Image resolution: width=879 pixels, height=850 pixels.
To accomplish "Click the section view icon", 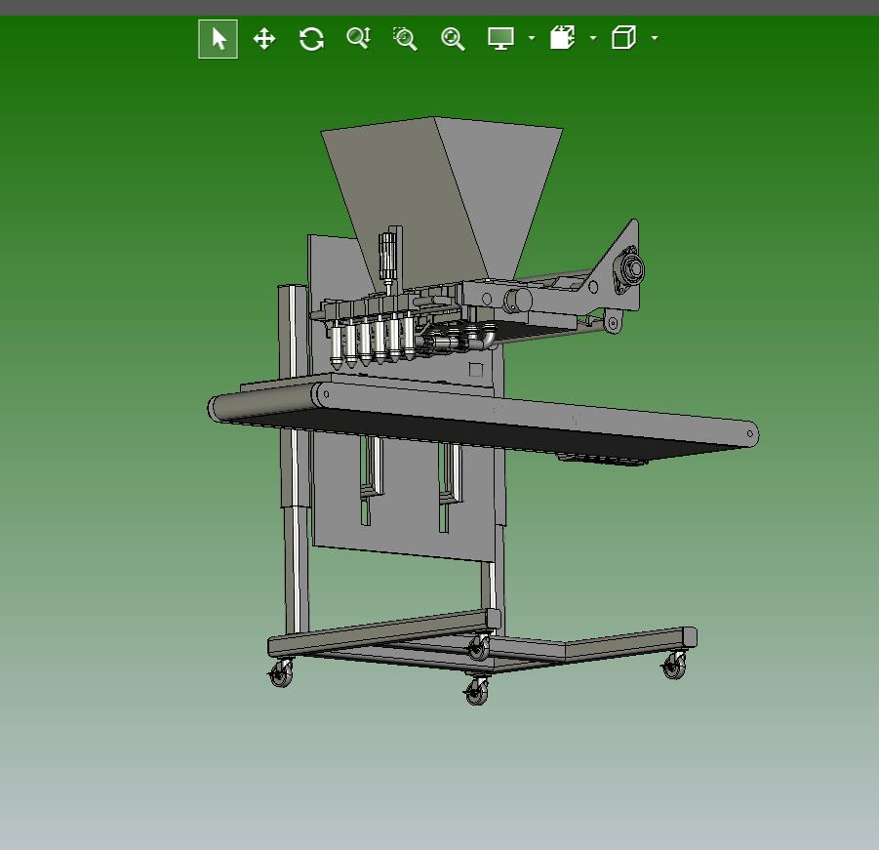I will point(562,38).
